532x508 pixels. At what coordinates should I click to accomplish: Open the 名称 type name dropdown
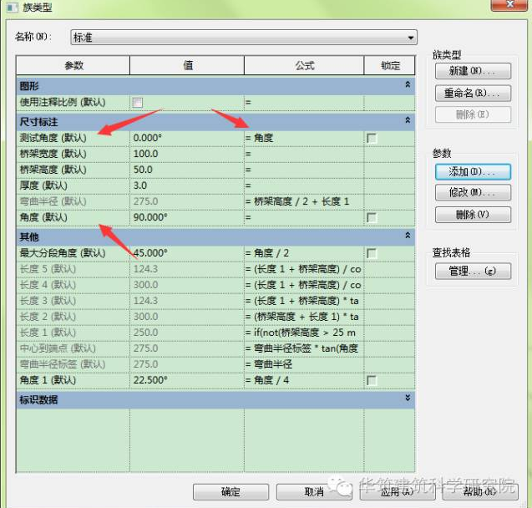coord(244,37)
